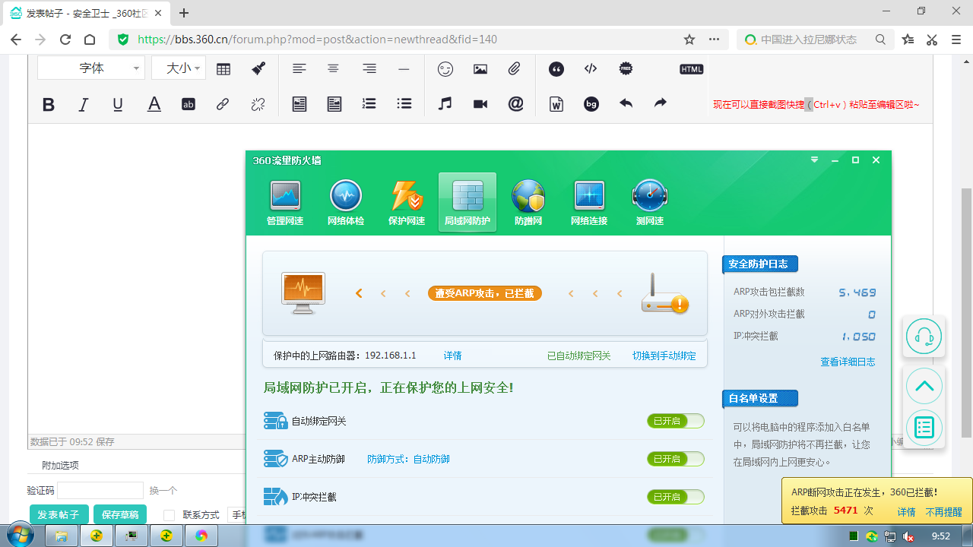Apply bold formatting

pos(49,105)
